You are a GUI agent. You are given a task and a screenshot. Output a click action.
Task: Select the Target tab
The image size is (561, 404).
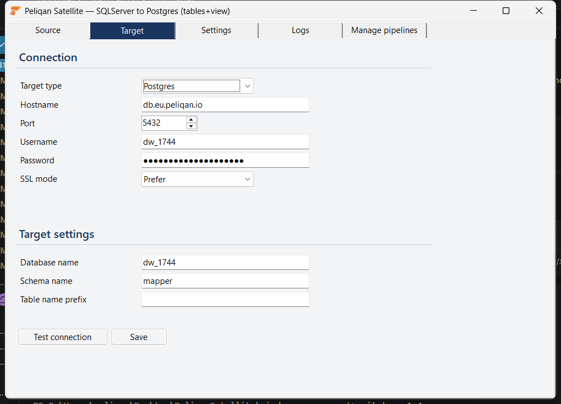tap(132, 31)
